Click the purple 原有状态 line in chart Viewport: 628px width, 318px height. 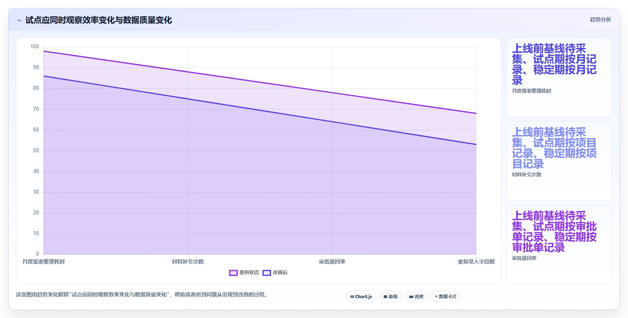(260, 82)
